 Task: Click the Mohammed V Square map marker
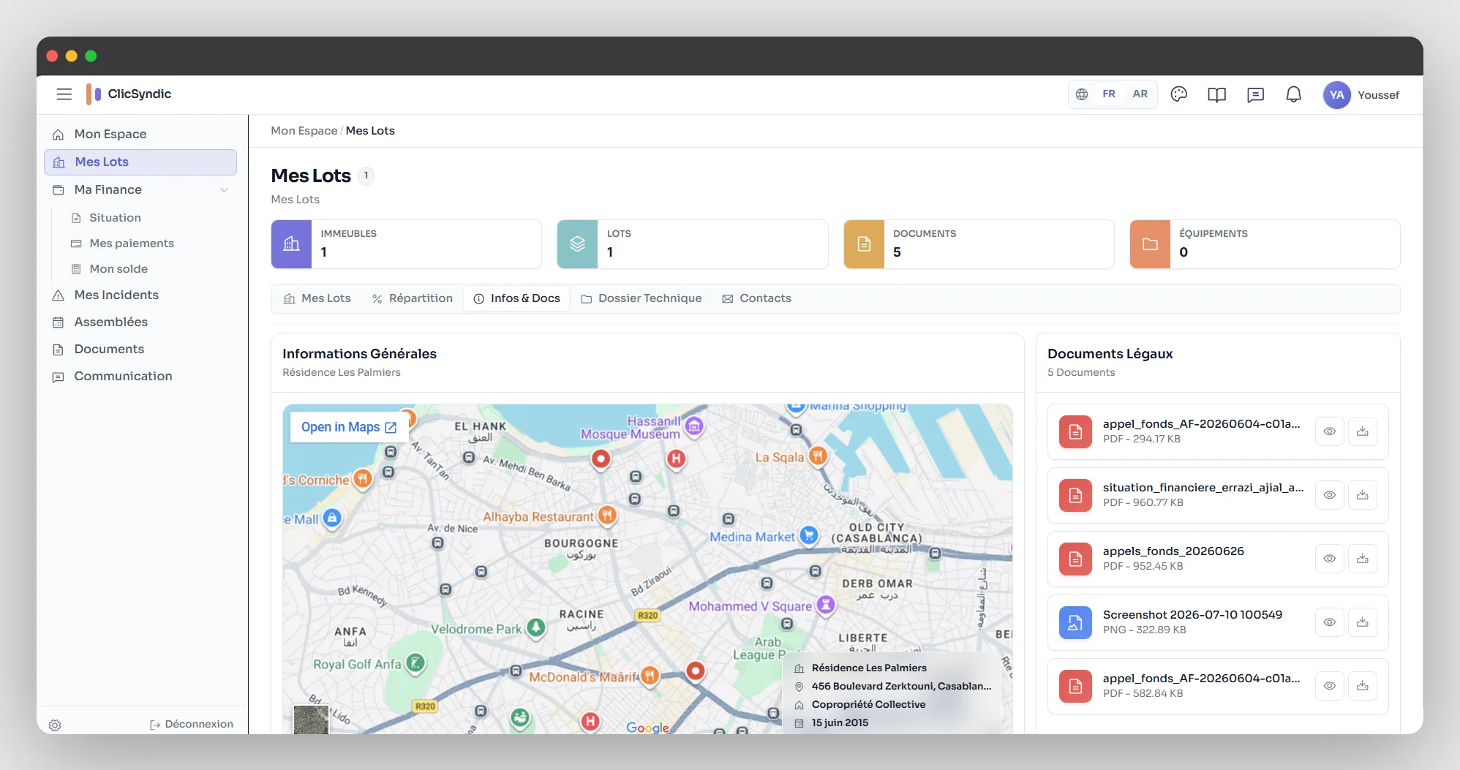pyautogui.click(x=826, y=605)
